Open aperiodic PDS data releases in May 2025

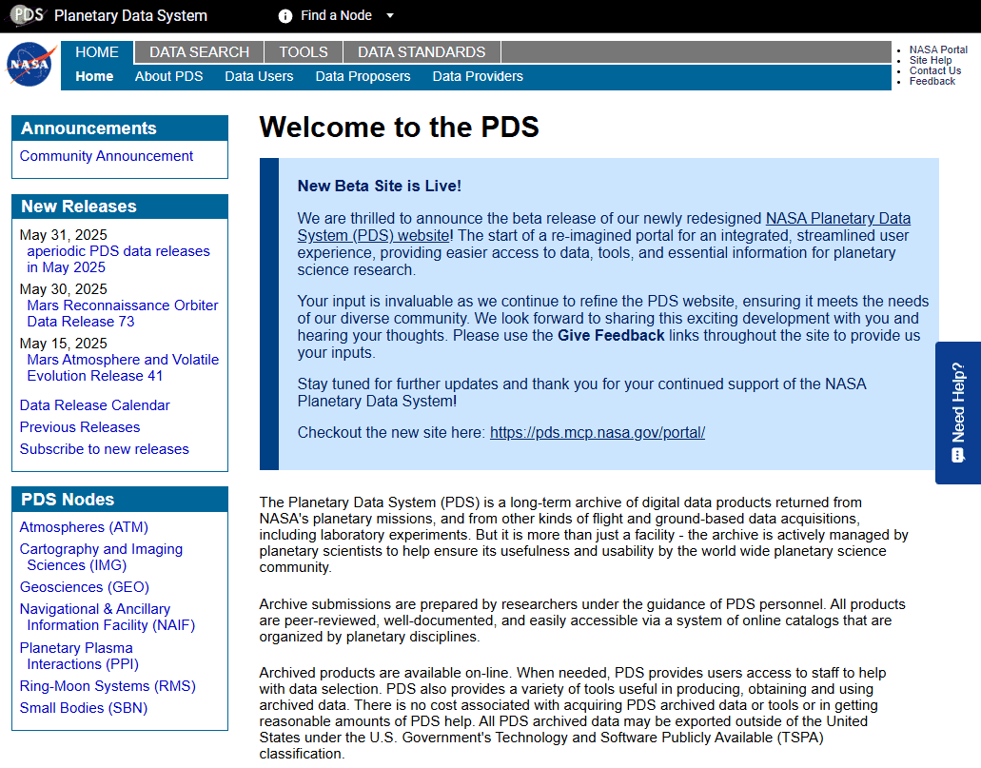pyautogui.click(x=118, y=259)
